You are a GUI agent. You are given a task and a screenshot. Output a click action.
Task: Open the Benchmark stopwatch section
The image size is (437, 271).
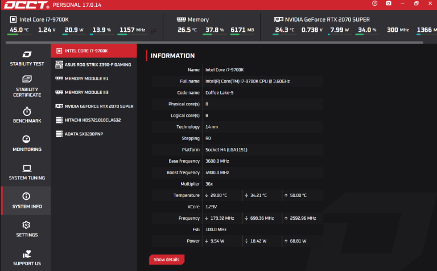[27, 115]
